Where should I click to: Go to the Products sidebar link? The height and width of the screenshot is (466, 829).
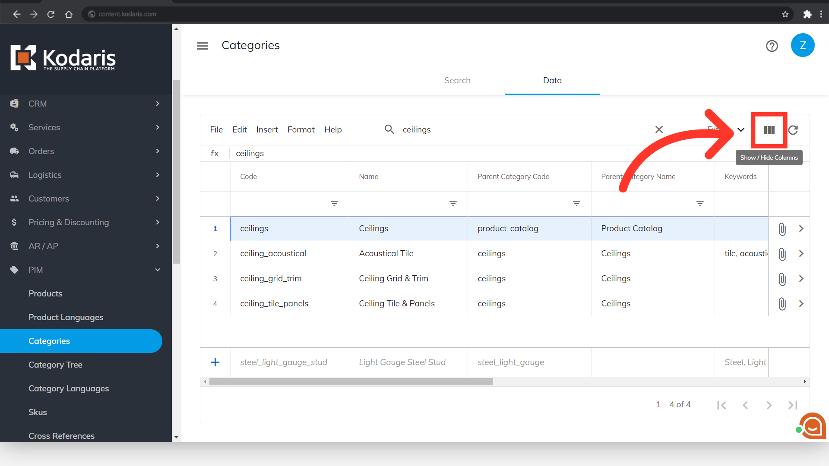45,293
